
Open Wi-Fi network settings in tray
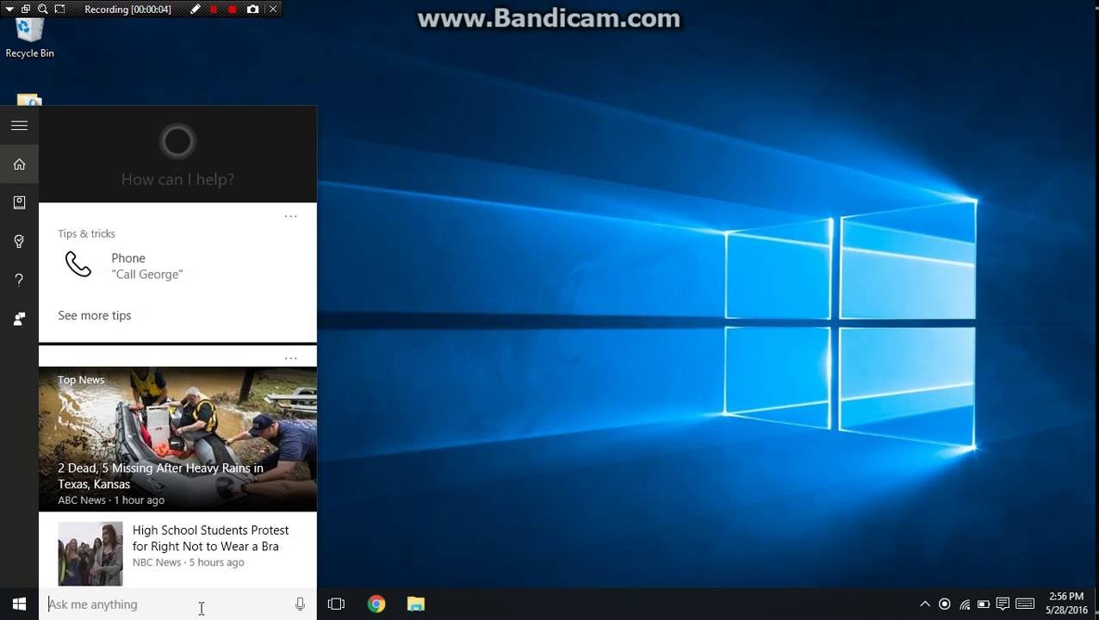point(965,604)
